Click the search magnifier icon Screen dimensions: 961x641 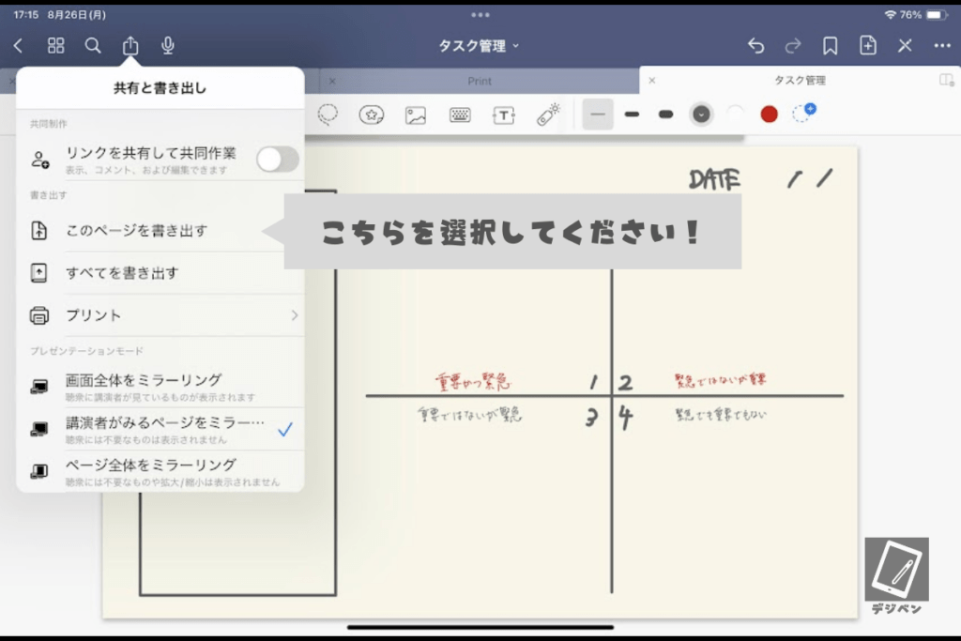(x=93, y=45)
